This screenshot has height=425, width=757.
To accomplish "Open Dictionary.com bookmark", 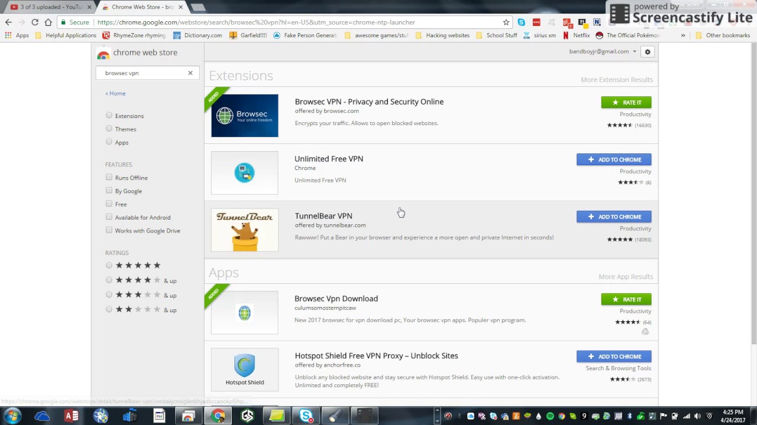I will pyautogui.click(x=197, y=35).
